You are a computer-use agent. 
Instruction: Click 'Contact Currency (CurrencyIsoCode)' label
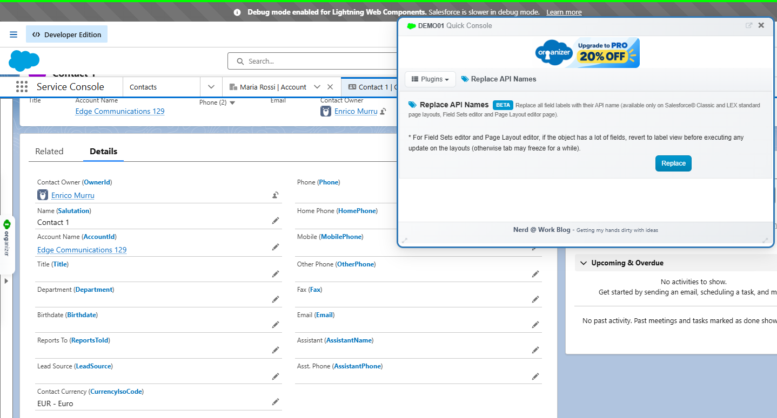90,392
